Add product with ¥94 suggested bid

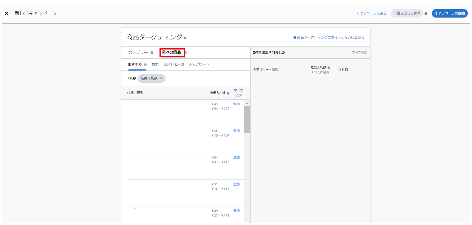(237, 157)
